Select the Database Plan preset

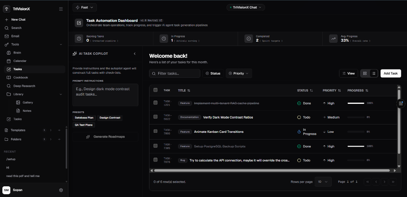pos(84,118)
